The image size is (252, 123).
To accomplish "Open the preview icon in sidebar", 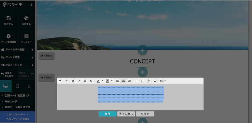I will click(26, 36).
